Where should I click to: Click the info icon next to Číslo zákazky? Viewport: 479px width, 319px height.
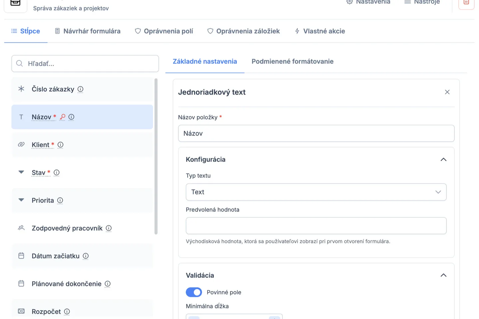(80, 89)
